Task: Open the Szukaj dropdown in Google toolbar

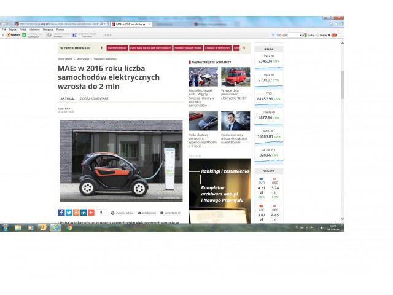Action: click(x=316, y=35)
